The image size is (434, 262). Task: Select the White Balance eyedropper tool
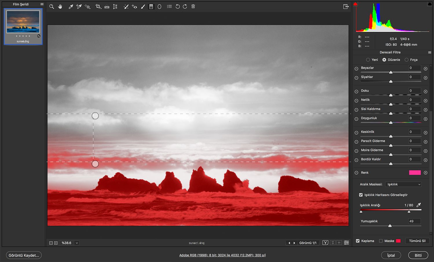(71, 6)
